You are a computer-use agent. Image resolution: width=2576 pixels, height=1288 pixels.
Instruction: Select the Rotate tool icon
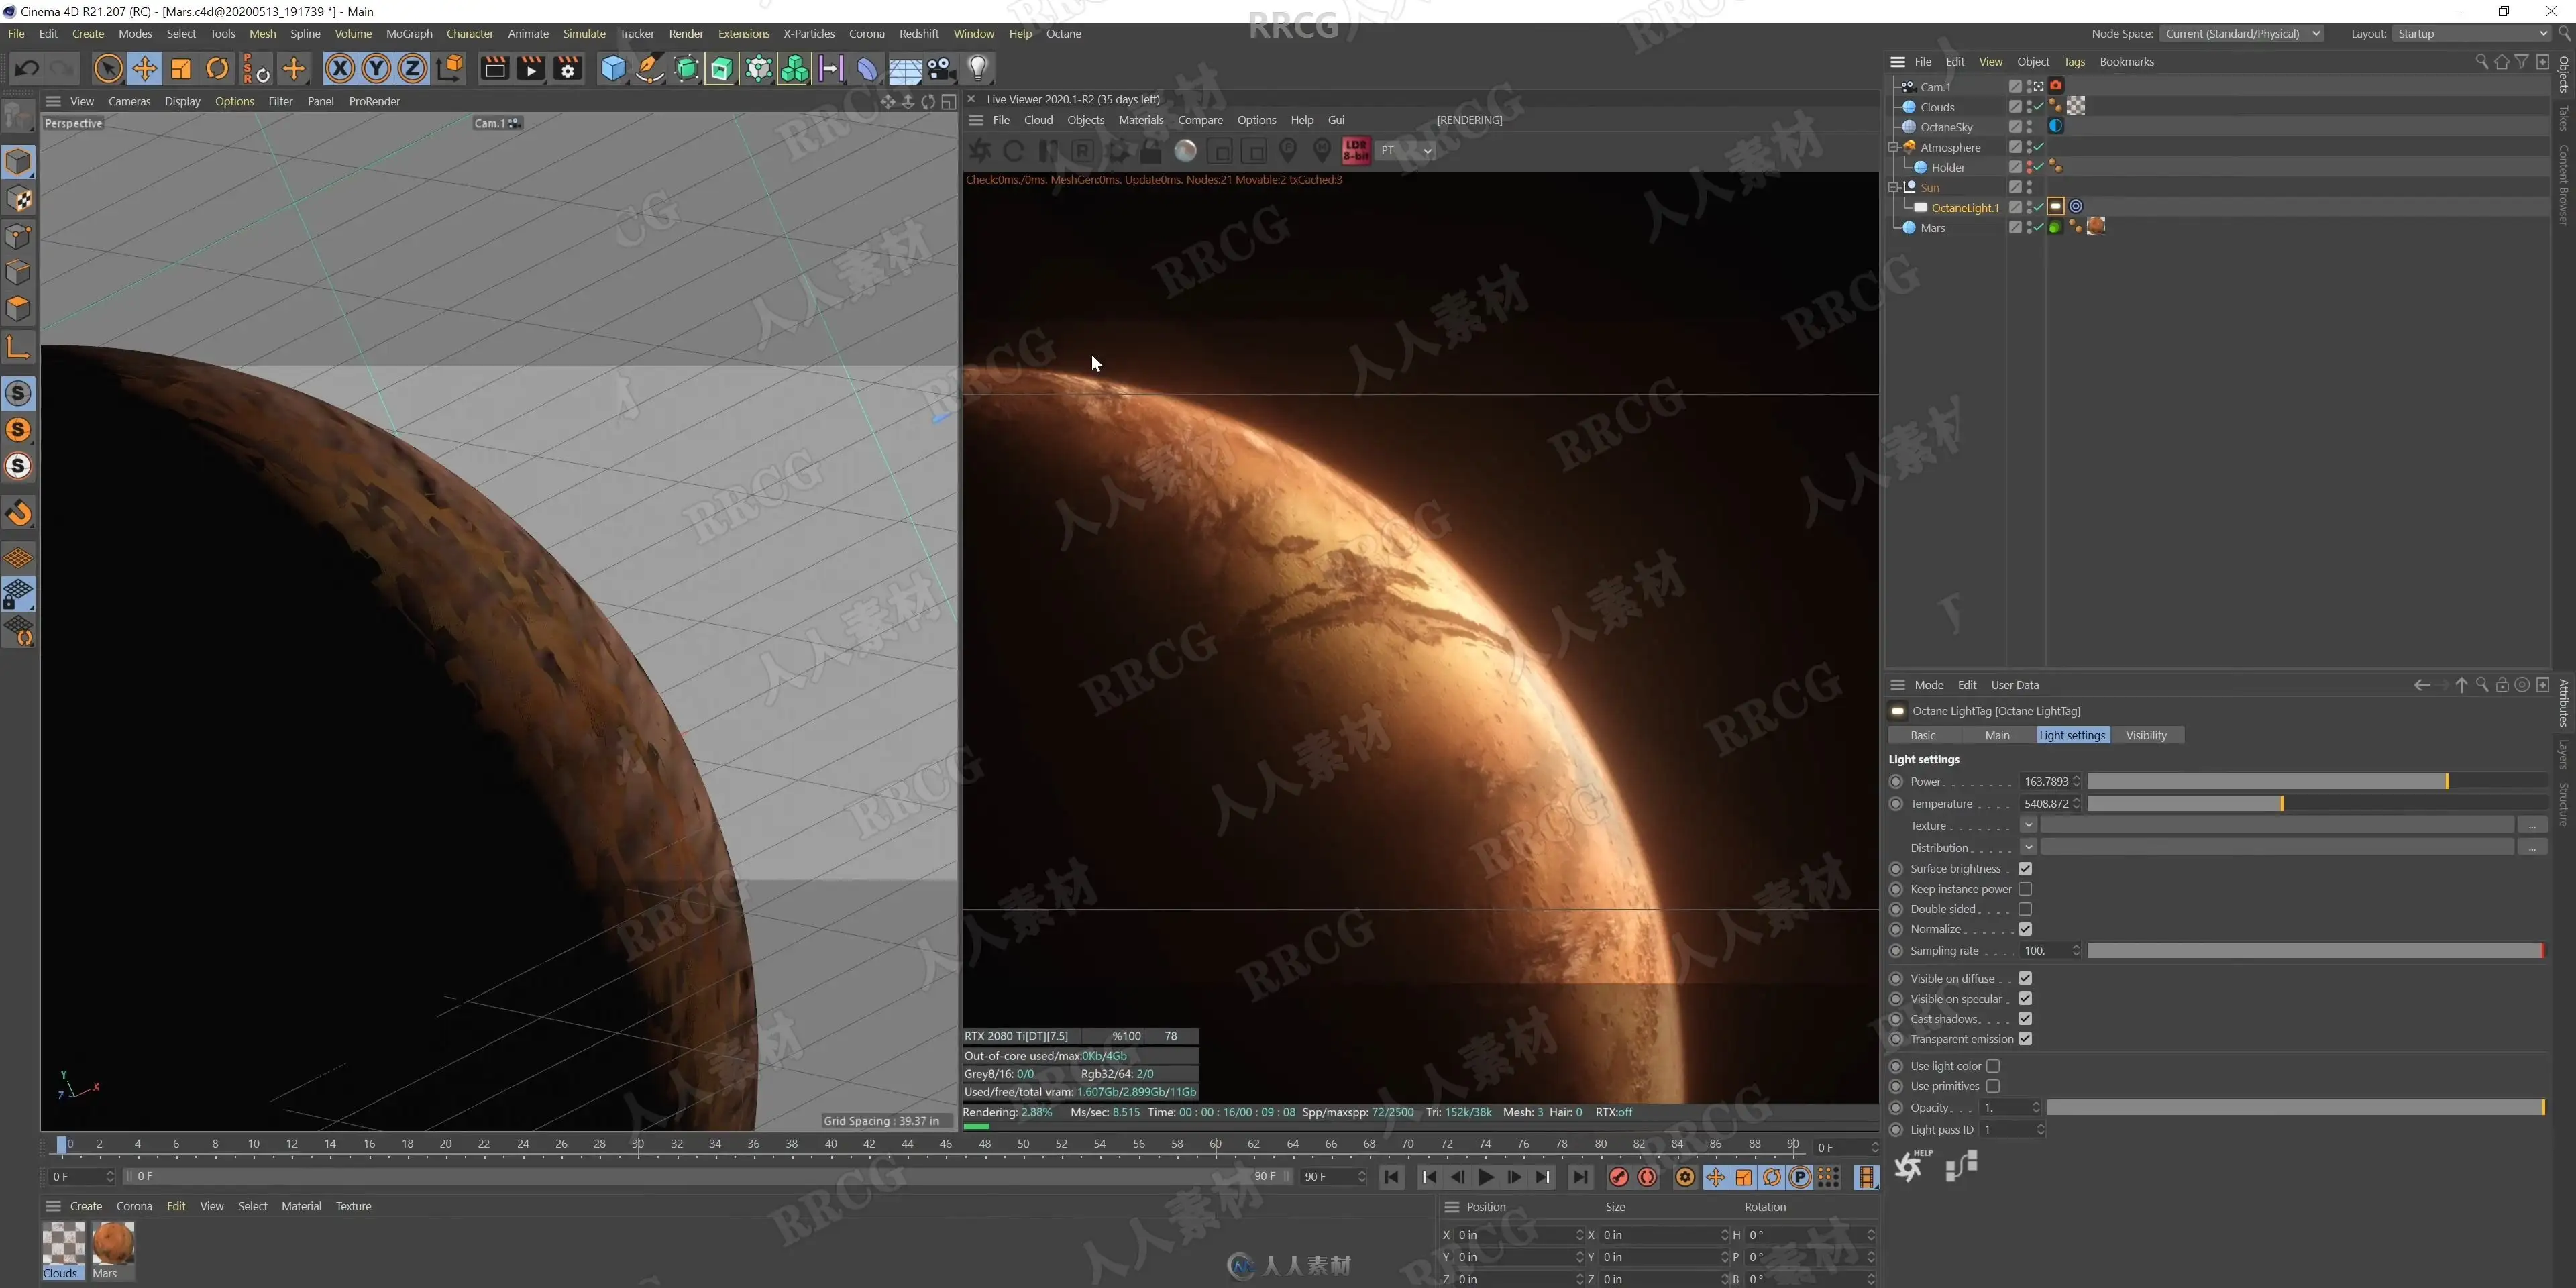click(217, 69)
